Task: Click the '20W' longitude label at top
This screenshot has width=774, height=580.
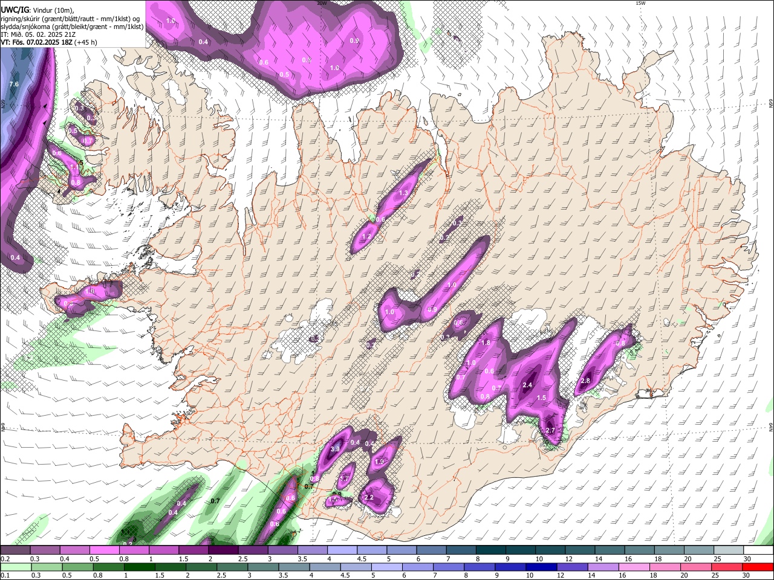Action: pos(322,3)
